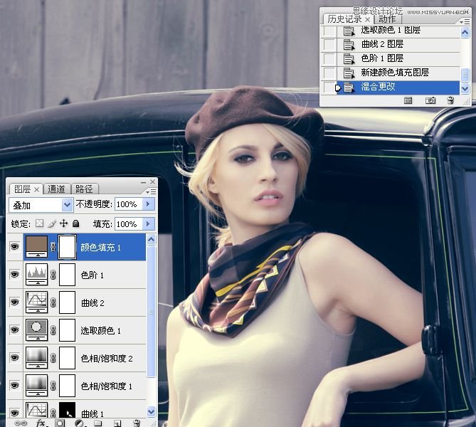Click the brown 颜色填充 1 color thumbnail
This screenshot has height=427, width=476.
click(36, 247)
